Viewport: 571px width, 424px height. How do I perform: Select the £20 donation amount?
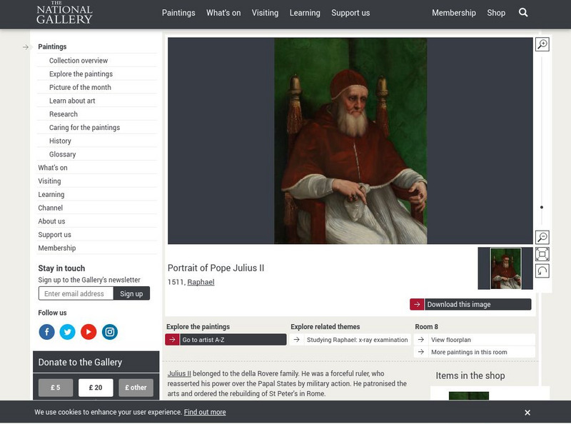click(96, 388)
